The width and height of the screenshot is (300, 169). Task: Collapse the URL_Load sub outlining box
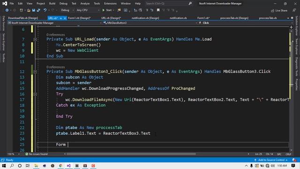point(35,39)
